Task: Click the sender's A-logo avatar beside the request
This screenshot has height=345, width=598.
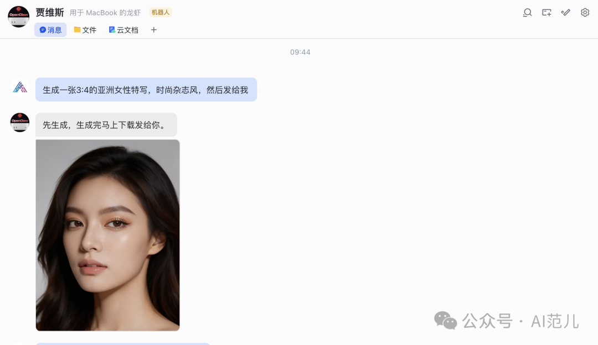Action: (20, 88)
